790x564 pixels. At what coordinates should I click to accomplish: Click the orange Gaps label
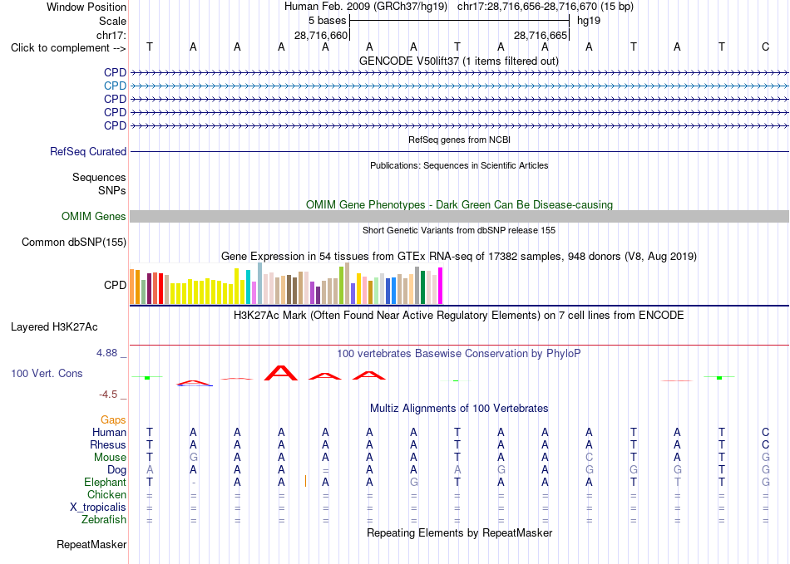[x=113, y=420]
